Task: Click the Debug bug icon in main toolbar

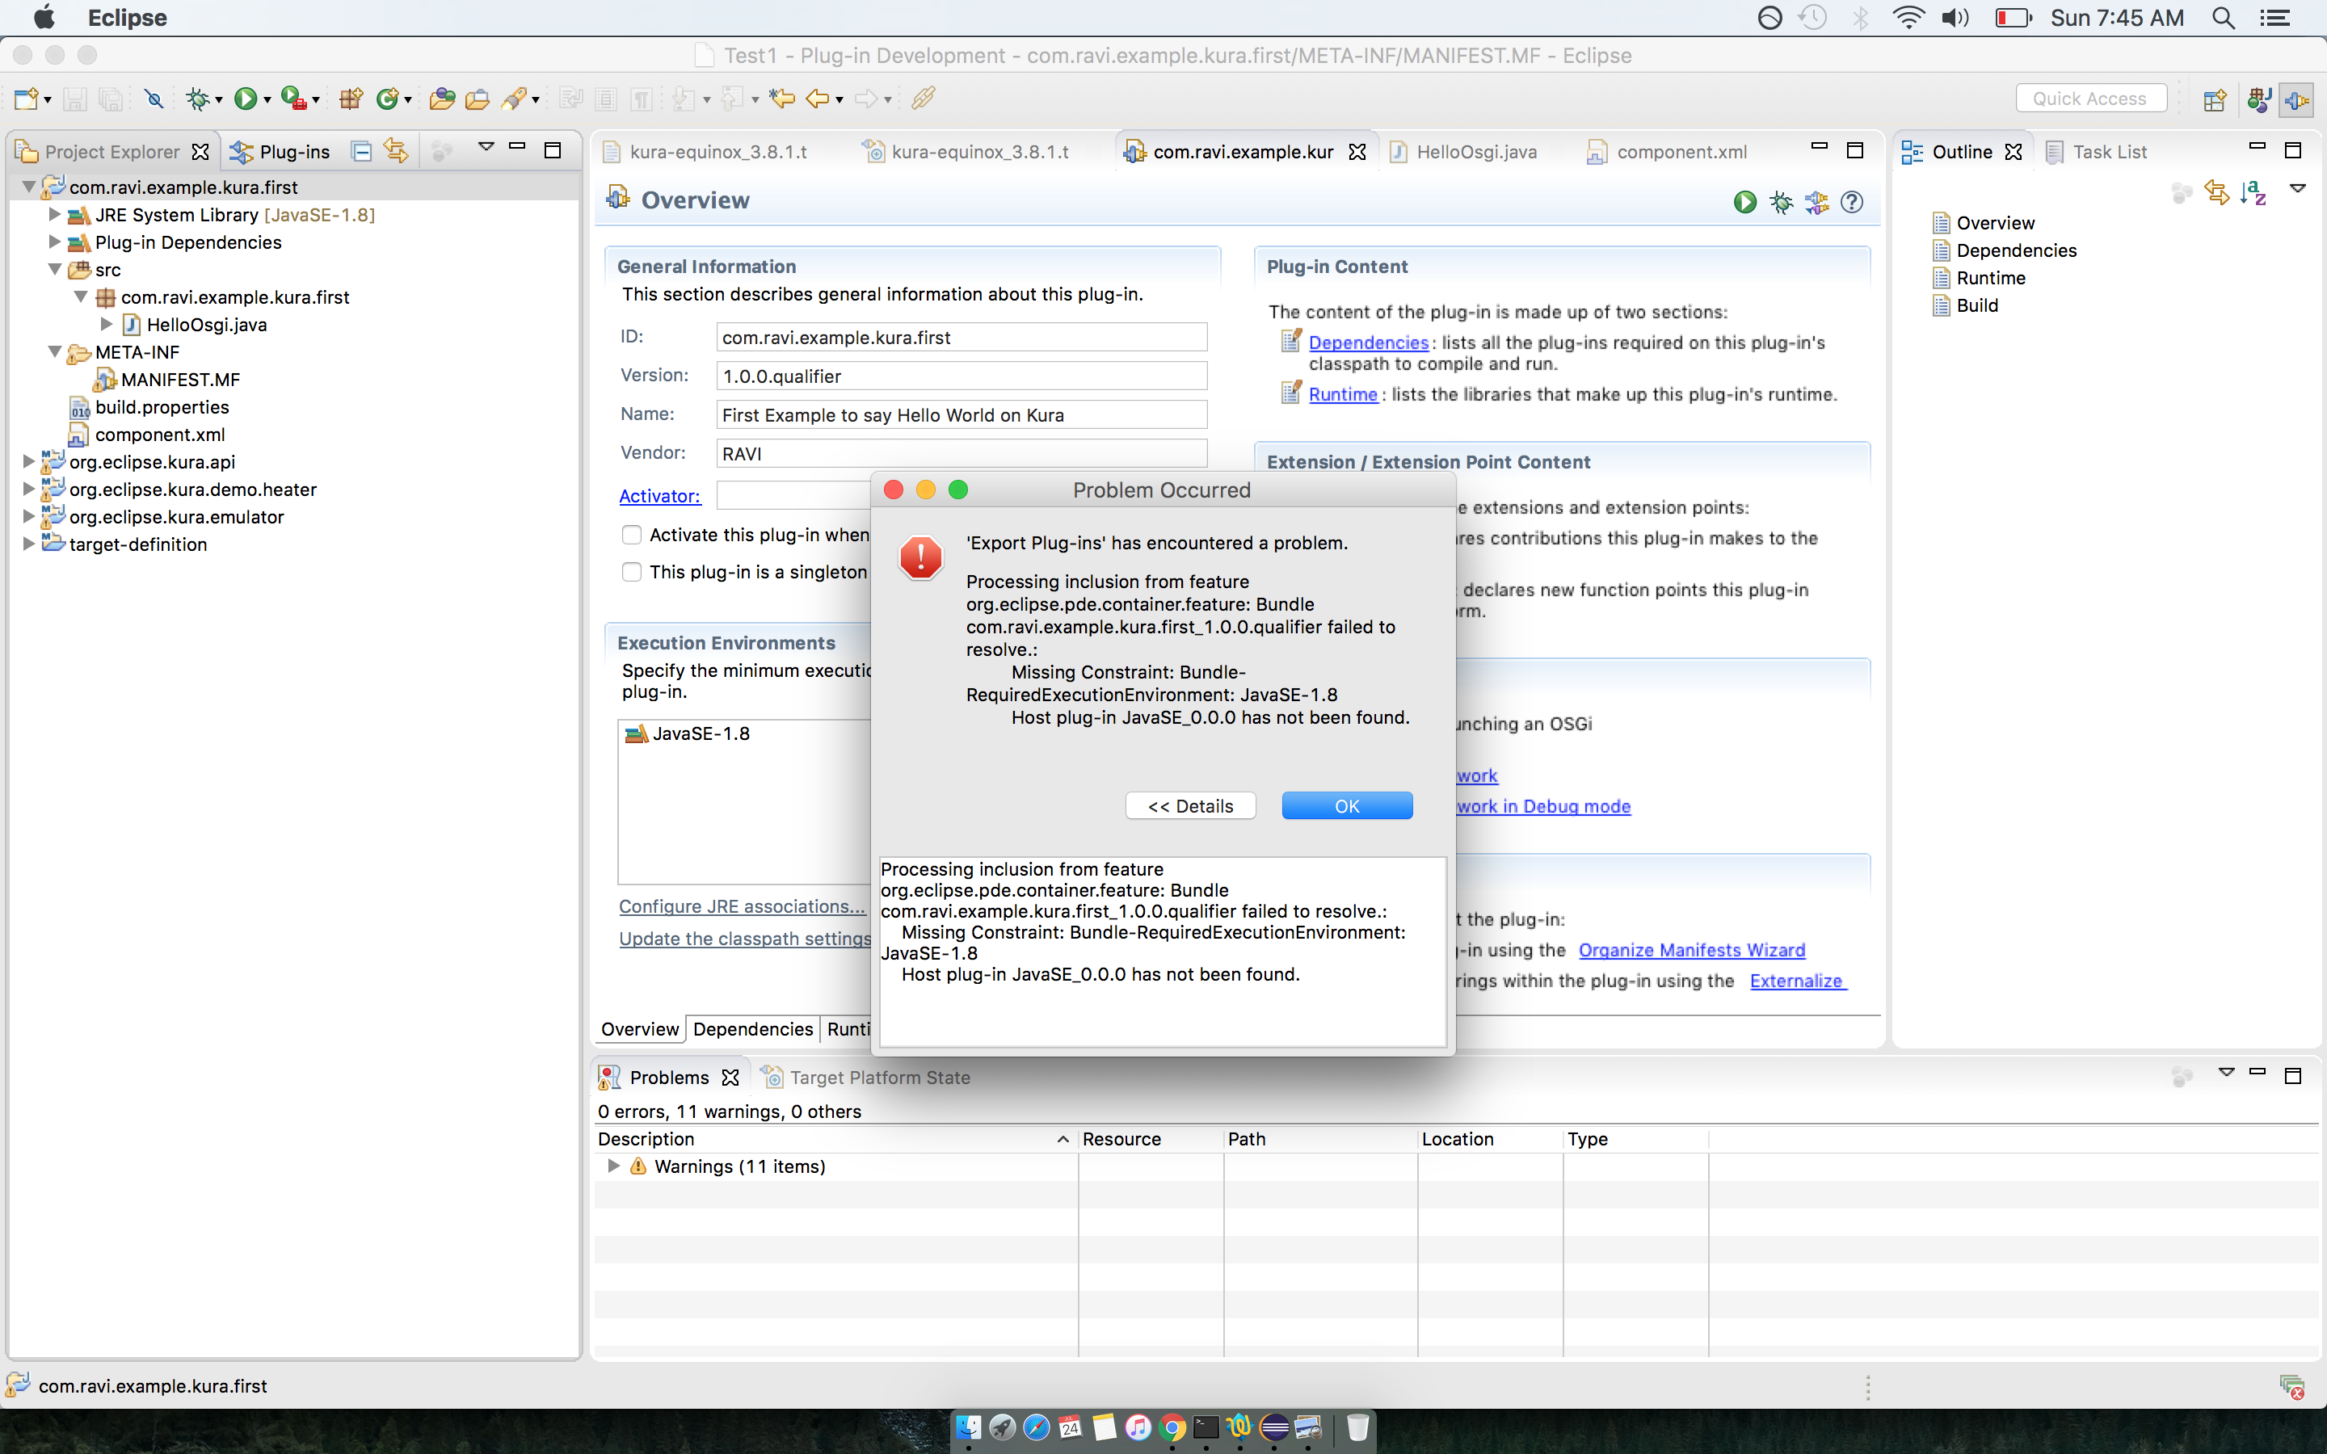Action: pos(197,98)
